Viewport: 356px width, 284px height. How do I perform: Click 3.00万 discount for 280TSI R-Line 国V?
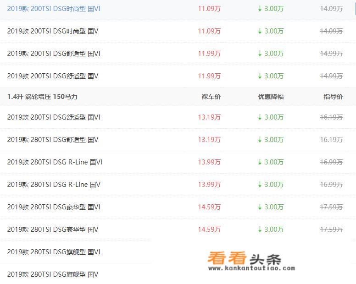tap(271, 185)
